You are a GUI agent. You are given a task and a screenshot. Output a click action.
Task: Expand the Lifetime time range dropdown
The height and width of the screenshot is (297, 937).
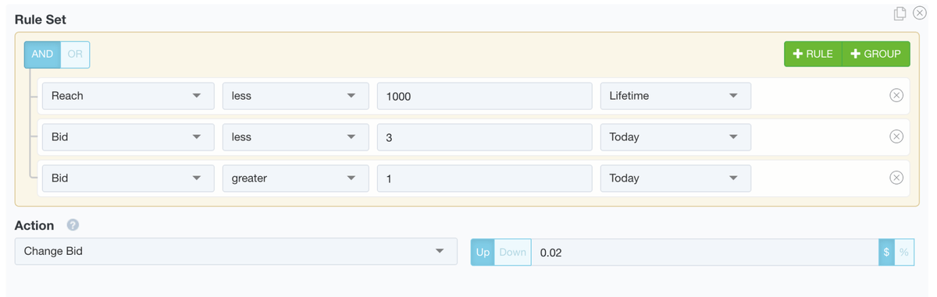click(x=675, y=96)
